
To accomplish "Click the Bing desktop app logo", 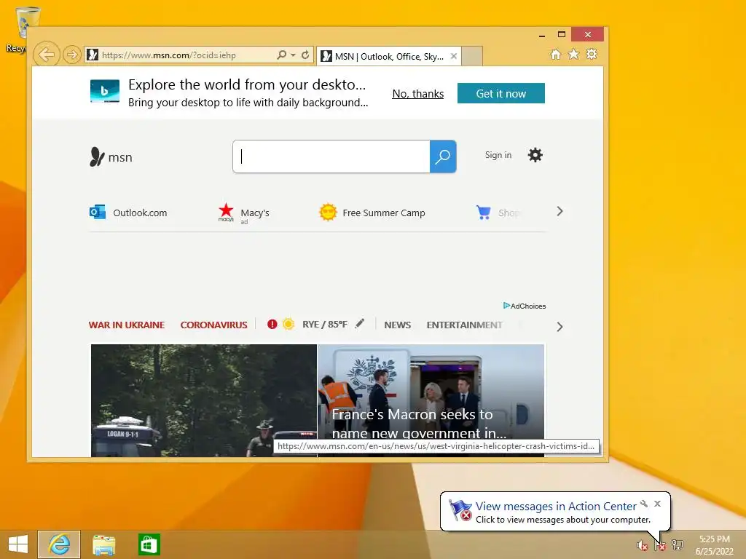I will coord(105,91).
